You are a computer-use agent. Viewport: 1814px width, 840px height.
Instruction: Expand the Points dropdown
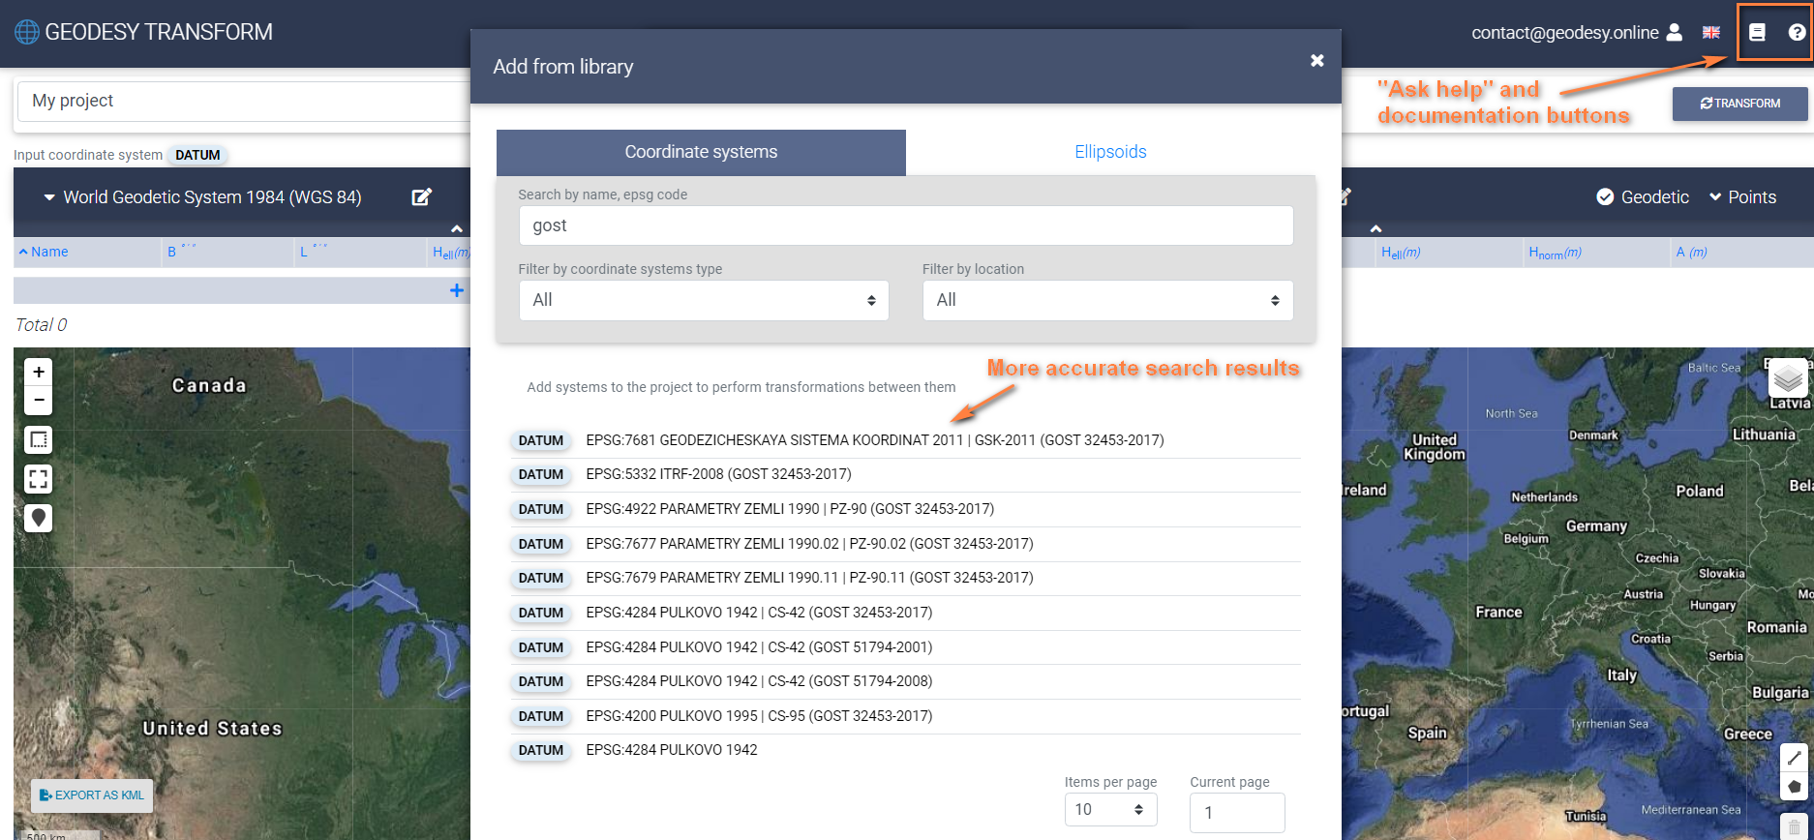click(x=1742, y=197)
